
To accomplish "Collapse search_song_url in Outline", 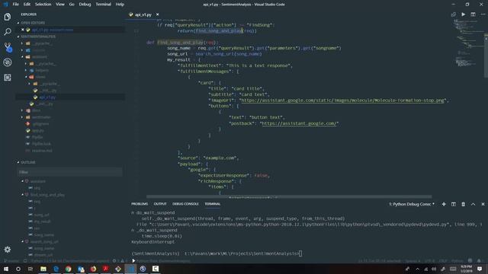I will click(x=22, y=242).
